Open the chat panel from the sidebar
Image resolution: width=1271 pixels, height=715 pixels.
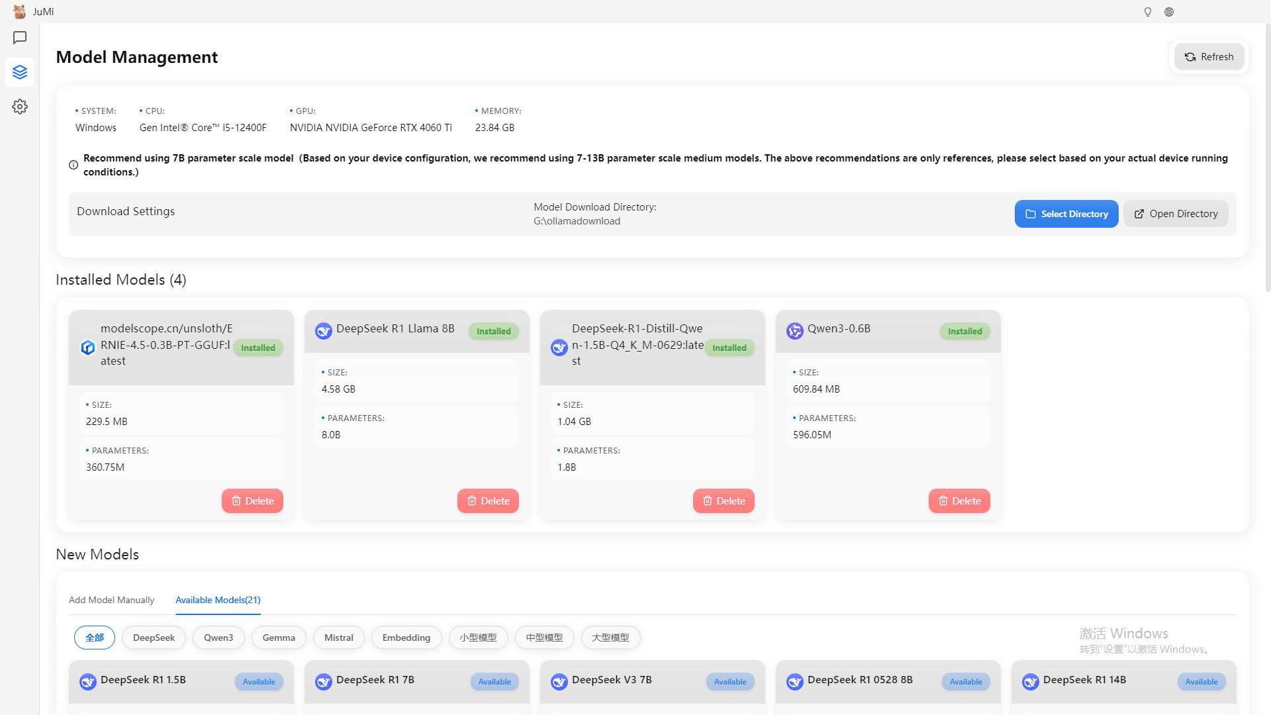pyautogui.click(x=20, y=38)
